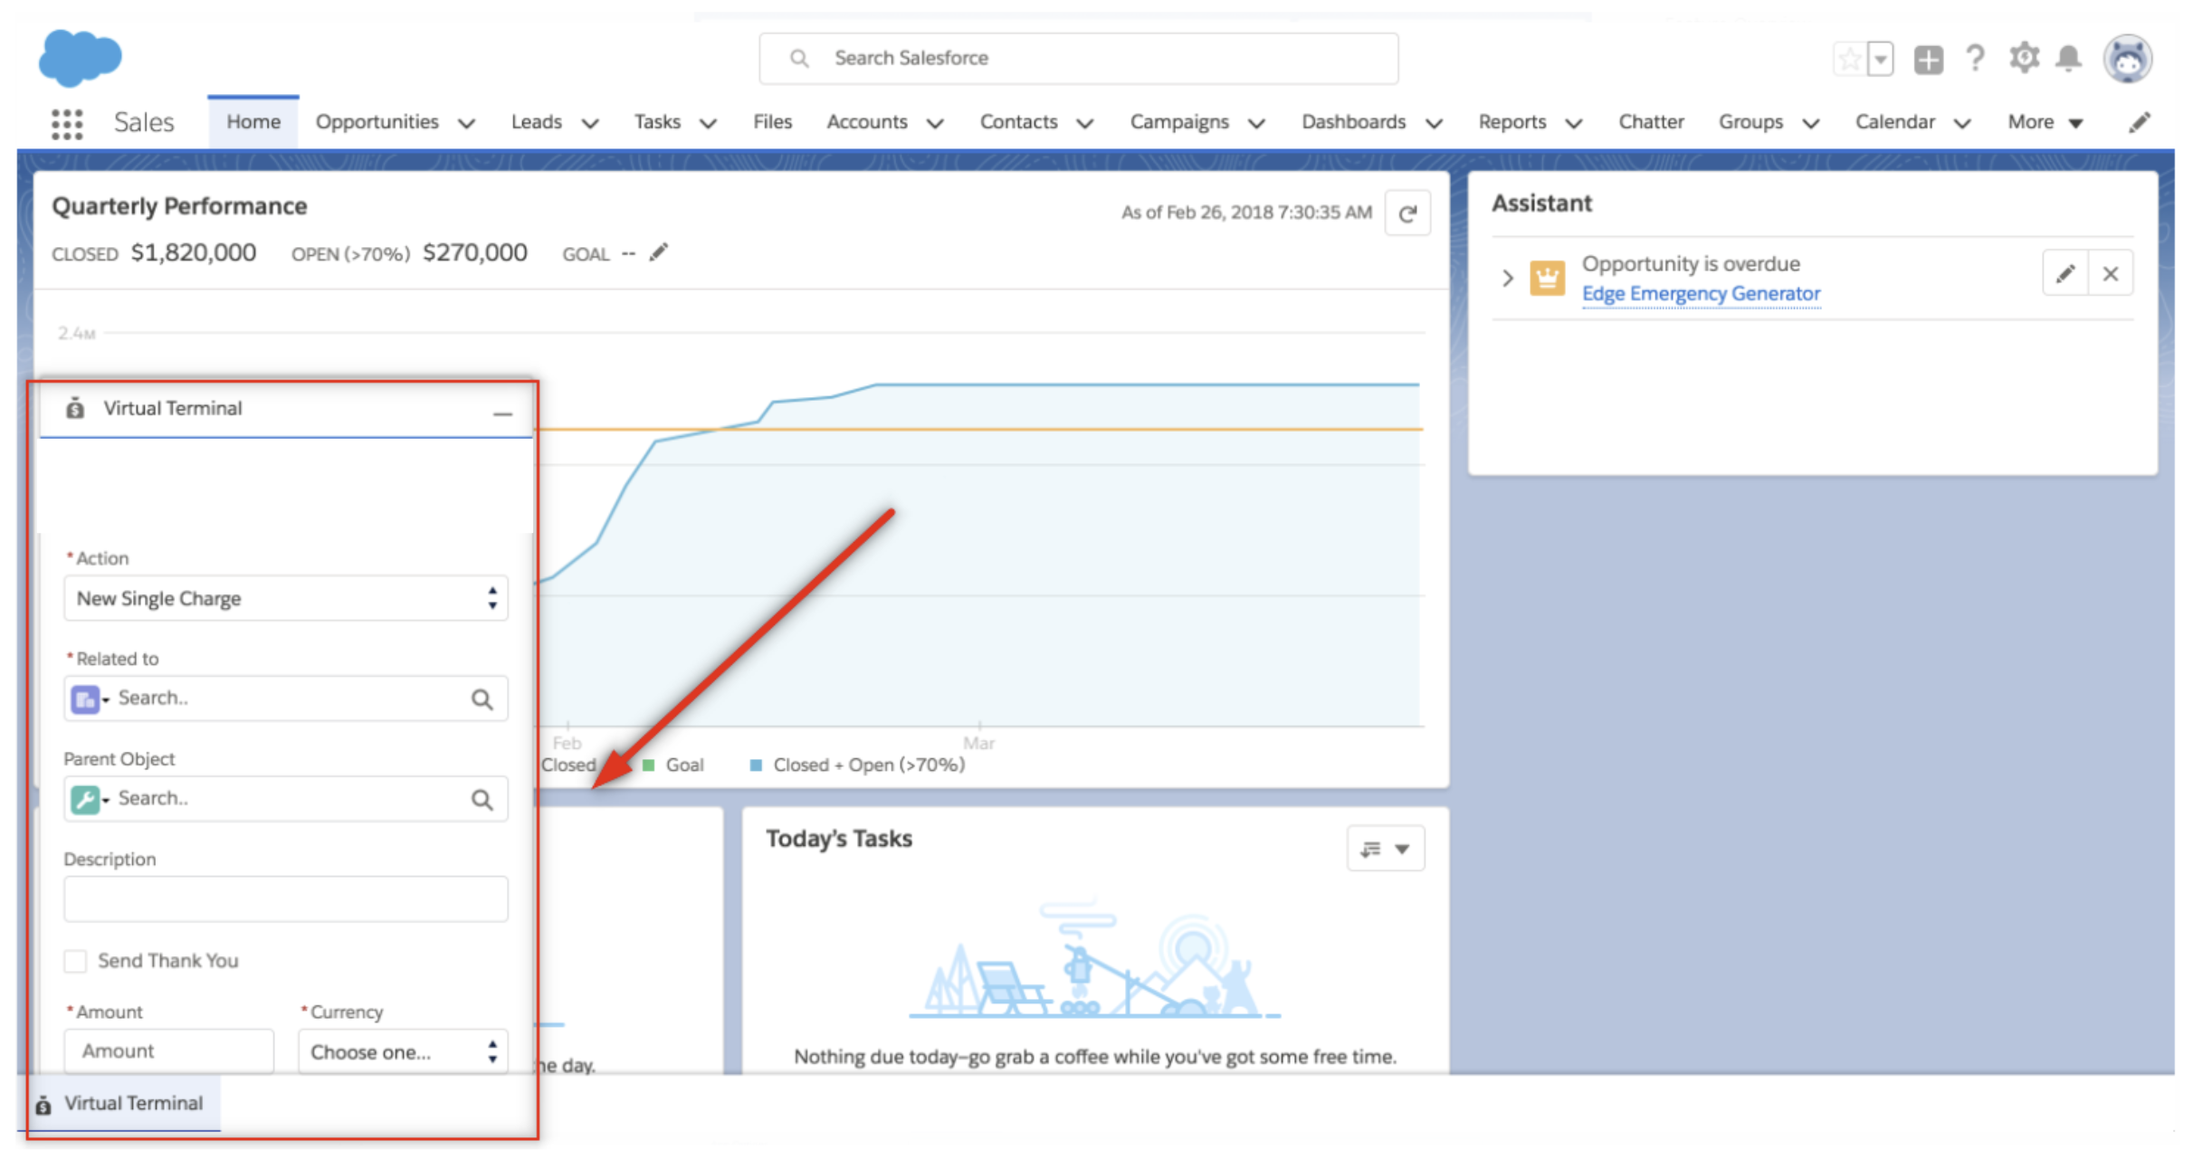Edit navigation bar pencil icon
This screenshot has width=2193, height=1159.
click(x=2139, y=122)
